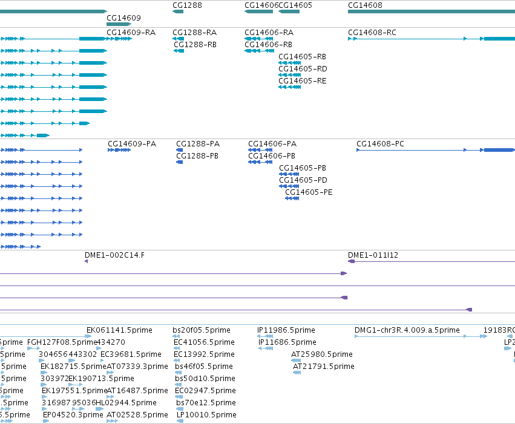This screenshot has width=515, height=424.
Task: Select the CG14605 gene label in top track
Action: click(295, 5)
